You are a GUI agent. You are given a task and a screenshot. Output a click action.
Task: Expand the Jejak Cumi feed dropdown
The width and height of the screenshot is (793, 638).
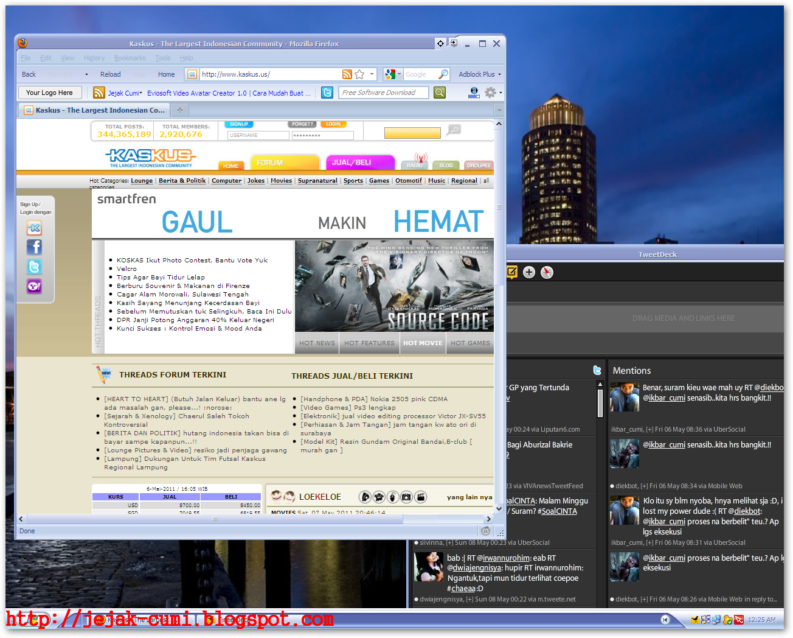coord(141,93)
